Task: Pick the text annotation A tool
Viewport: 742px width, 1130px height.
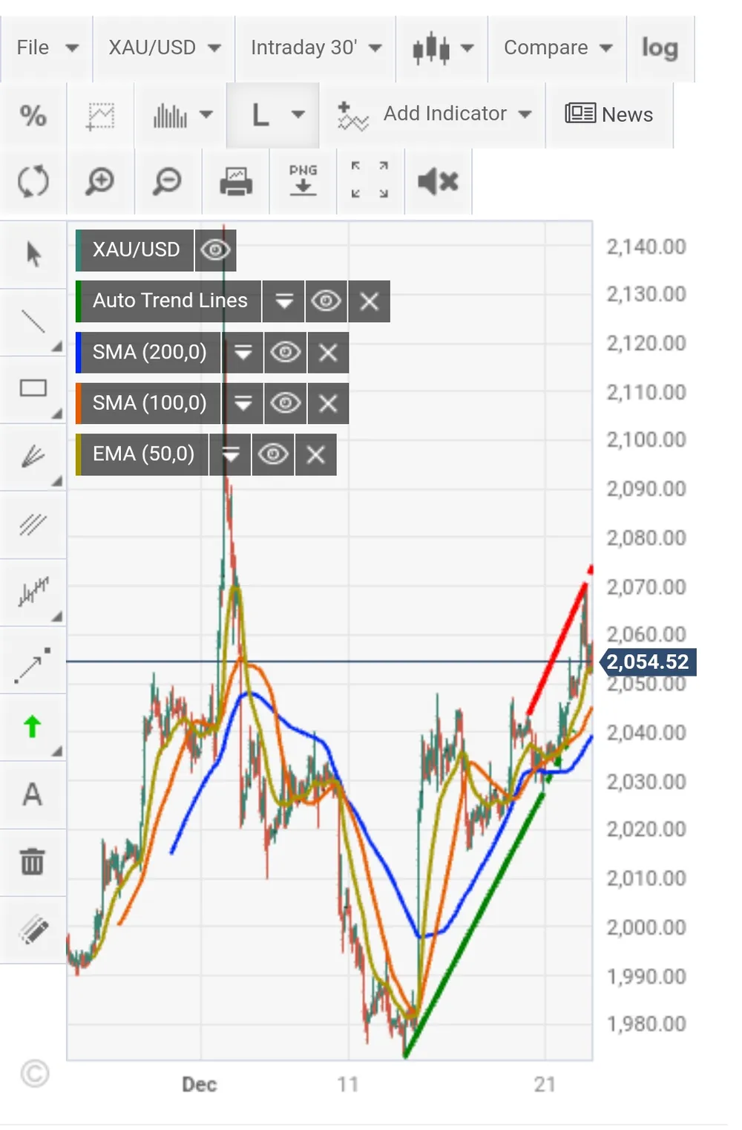Action: click(x=33, y=794)
